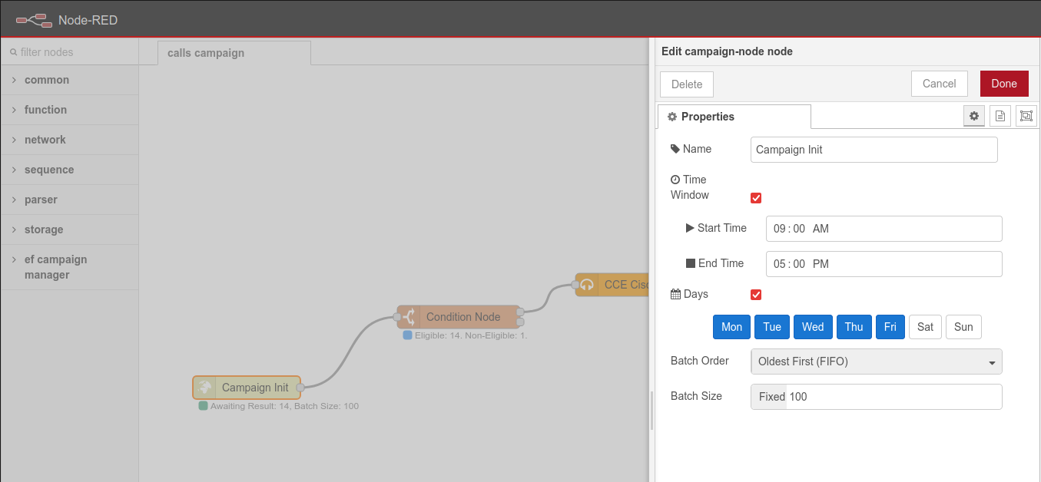Click the Condition Node switch icon
1041x482 pixels.
pyautogui.click(x=409, y=317)
